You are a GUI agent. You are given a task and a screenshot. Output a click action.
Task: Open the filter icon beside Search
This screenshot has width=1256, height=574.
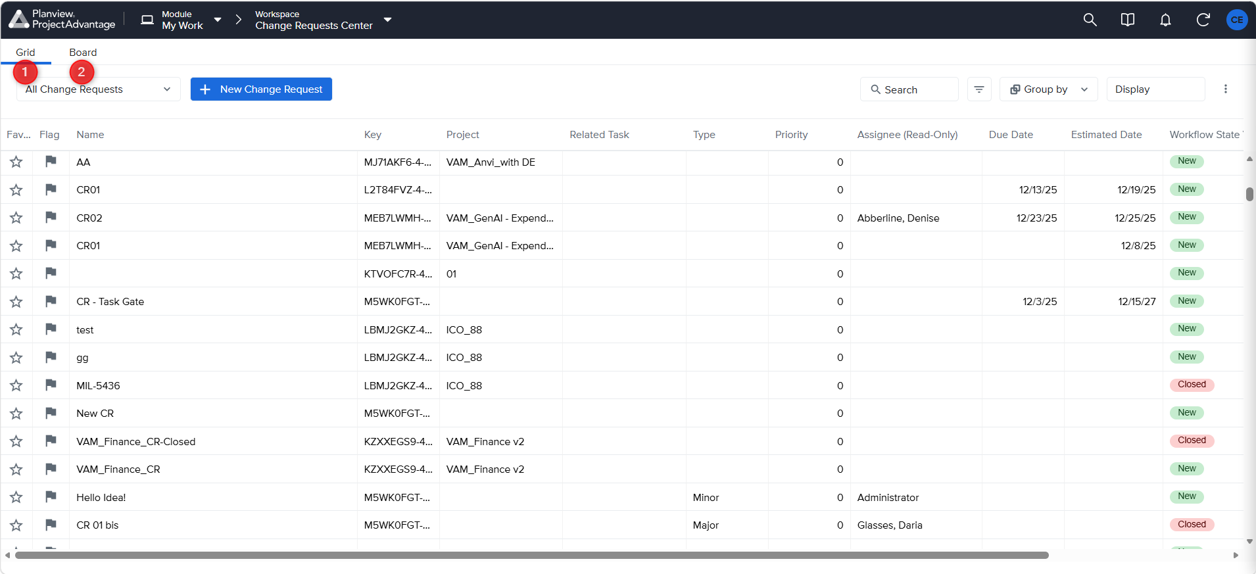[979, 89]
